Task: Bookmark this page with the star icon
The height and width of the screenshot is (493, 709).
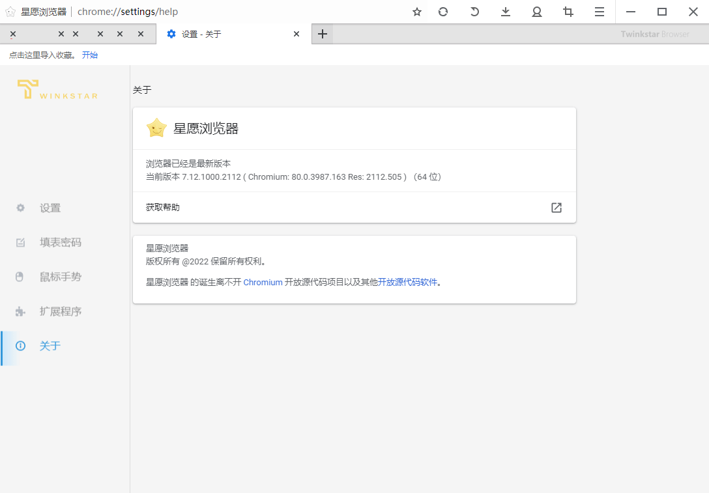Action: coord(417,12)
